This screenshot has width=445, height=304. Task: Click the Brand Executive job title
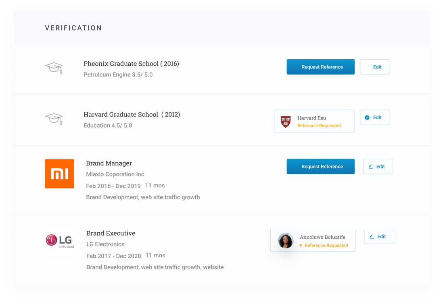111,233
